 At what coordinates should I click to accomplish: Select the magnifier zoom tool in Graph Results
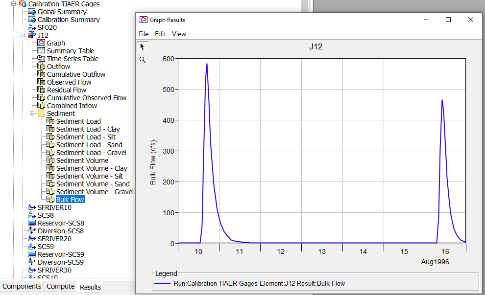point(142,59)
